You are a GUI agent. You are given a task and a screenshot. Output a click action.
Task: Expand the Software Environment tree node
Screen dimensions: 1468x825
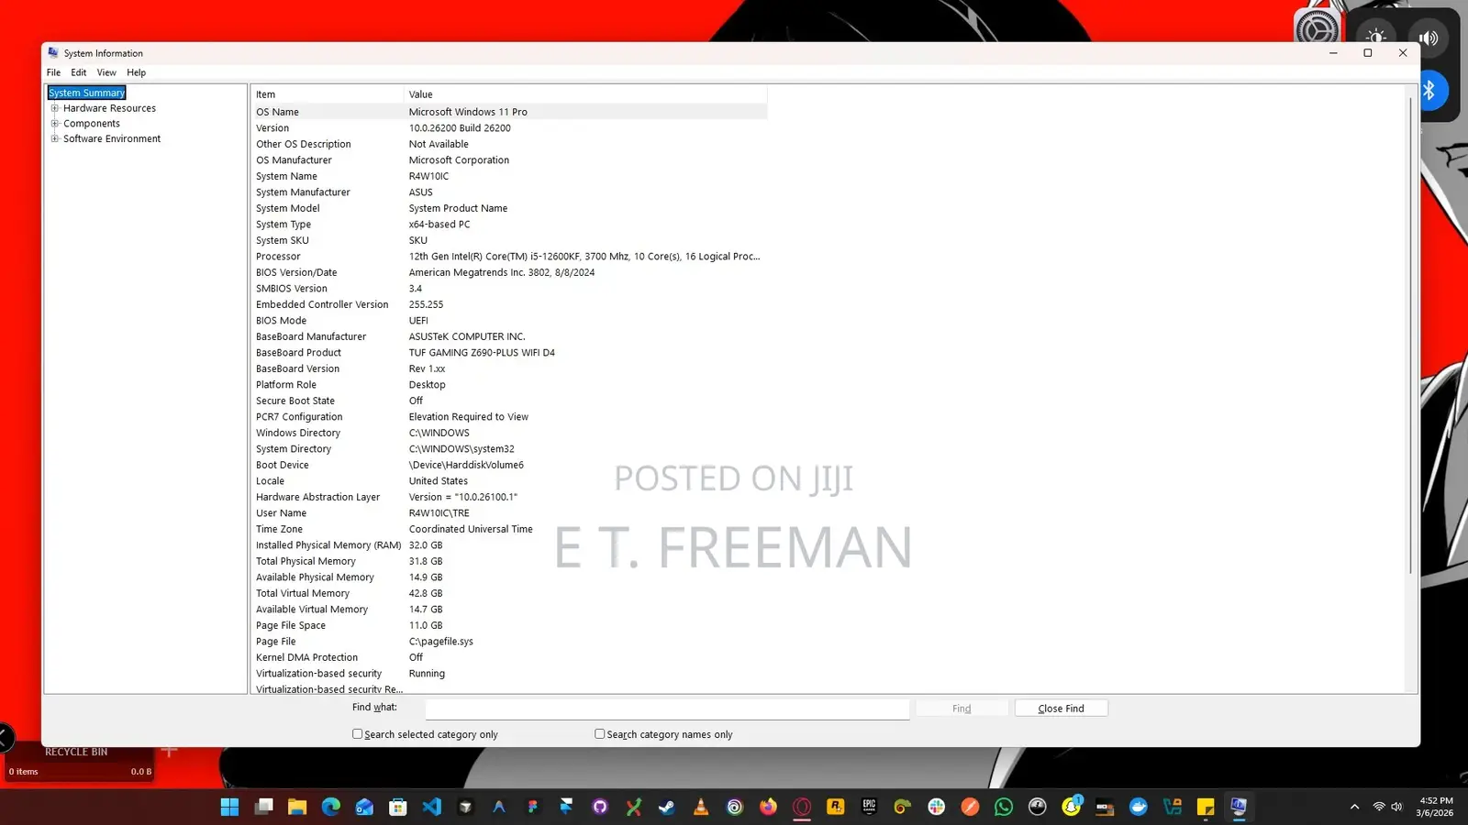[55, 139]
